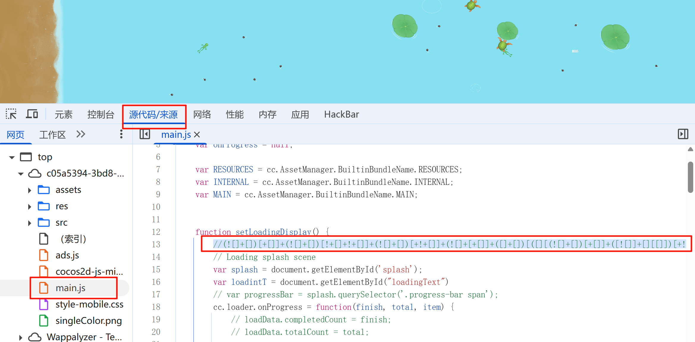The image size is (695, 342).
Task: Toggle the device toolbar icon
Action: click(x=32, y=114)
